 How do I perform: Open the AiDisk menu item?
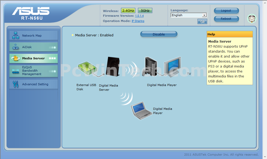coord(33,47)
